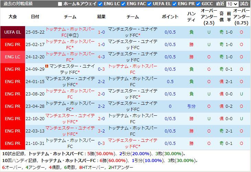
Task: Open the 直近 match count dropdown
Action: pos(232,4)
